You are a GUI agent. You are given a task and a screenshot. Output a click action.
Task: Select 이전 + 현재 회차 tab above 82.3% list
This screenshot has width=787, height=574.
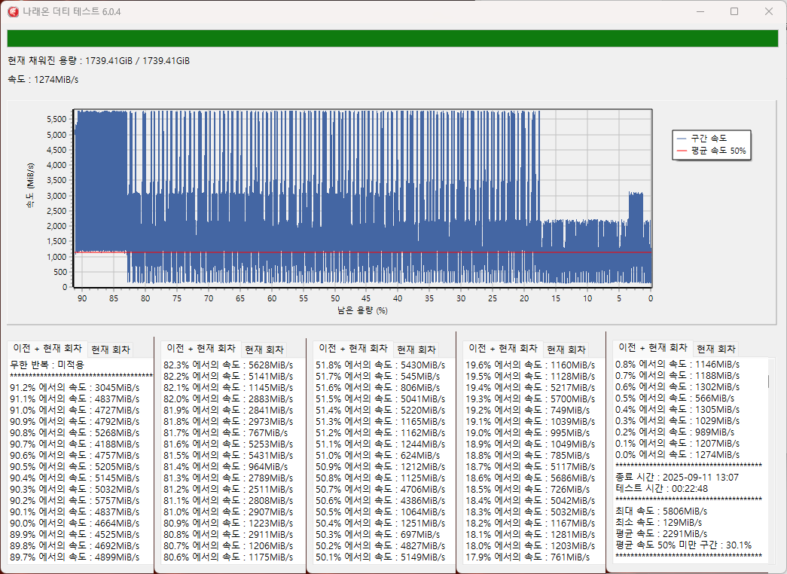point(201,348)
